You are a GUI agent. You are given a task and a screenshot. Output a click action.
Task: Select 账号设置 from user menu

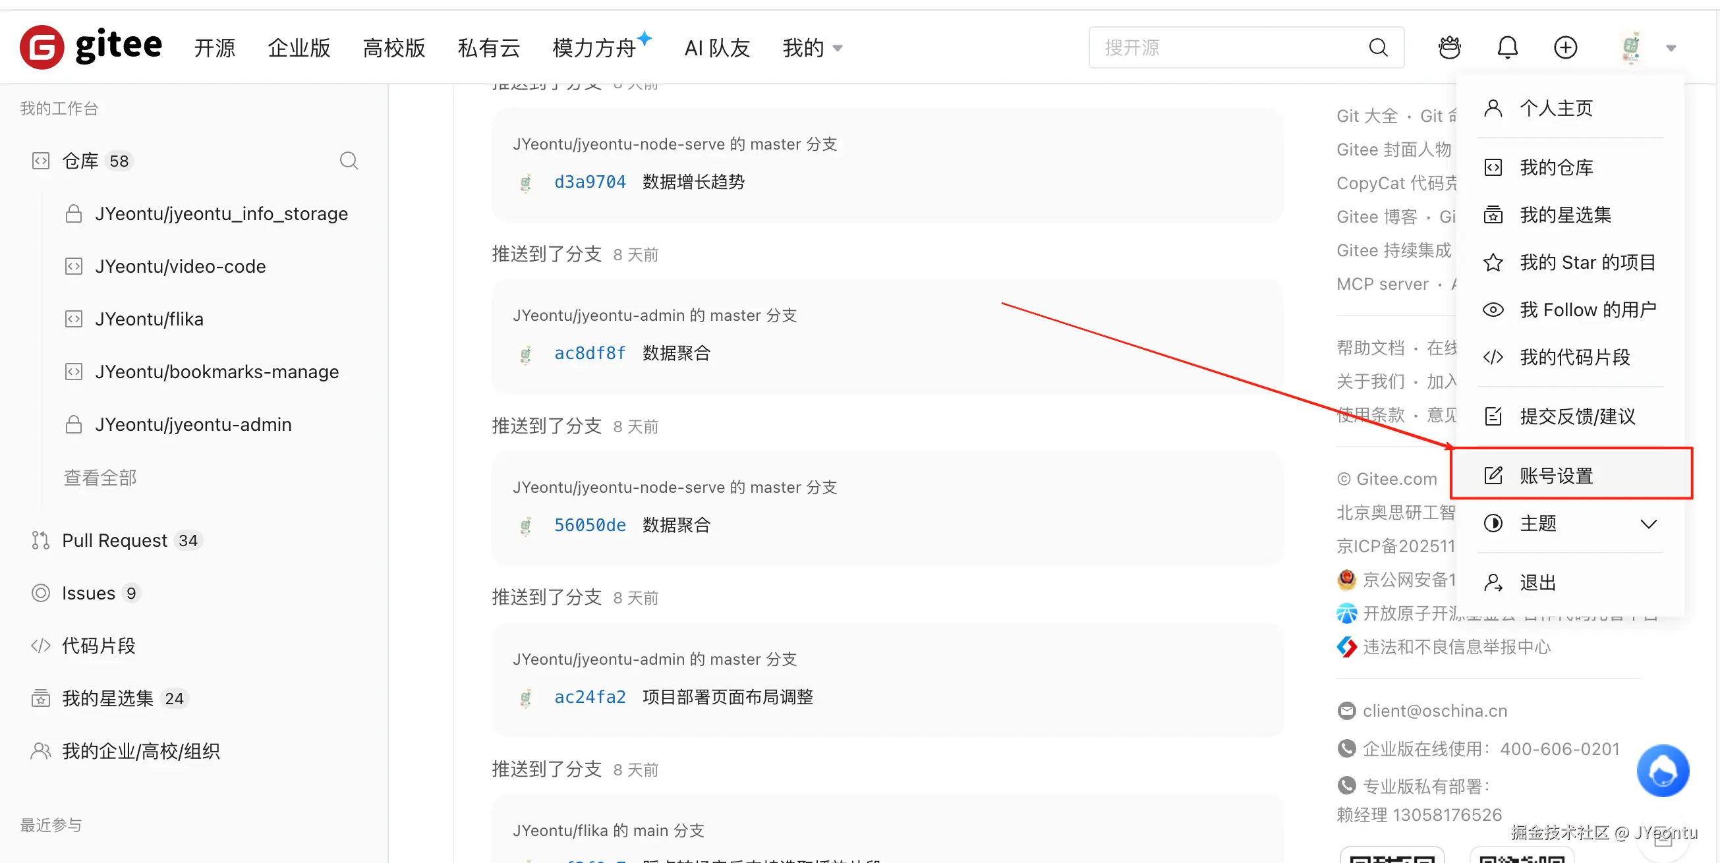point(1556,476)
